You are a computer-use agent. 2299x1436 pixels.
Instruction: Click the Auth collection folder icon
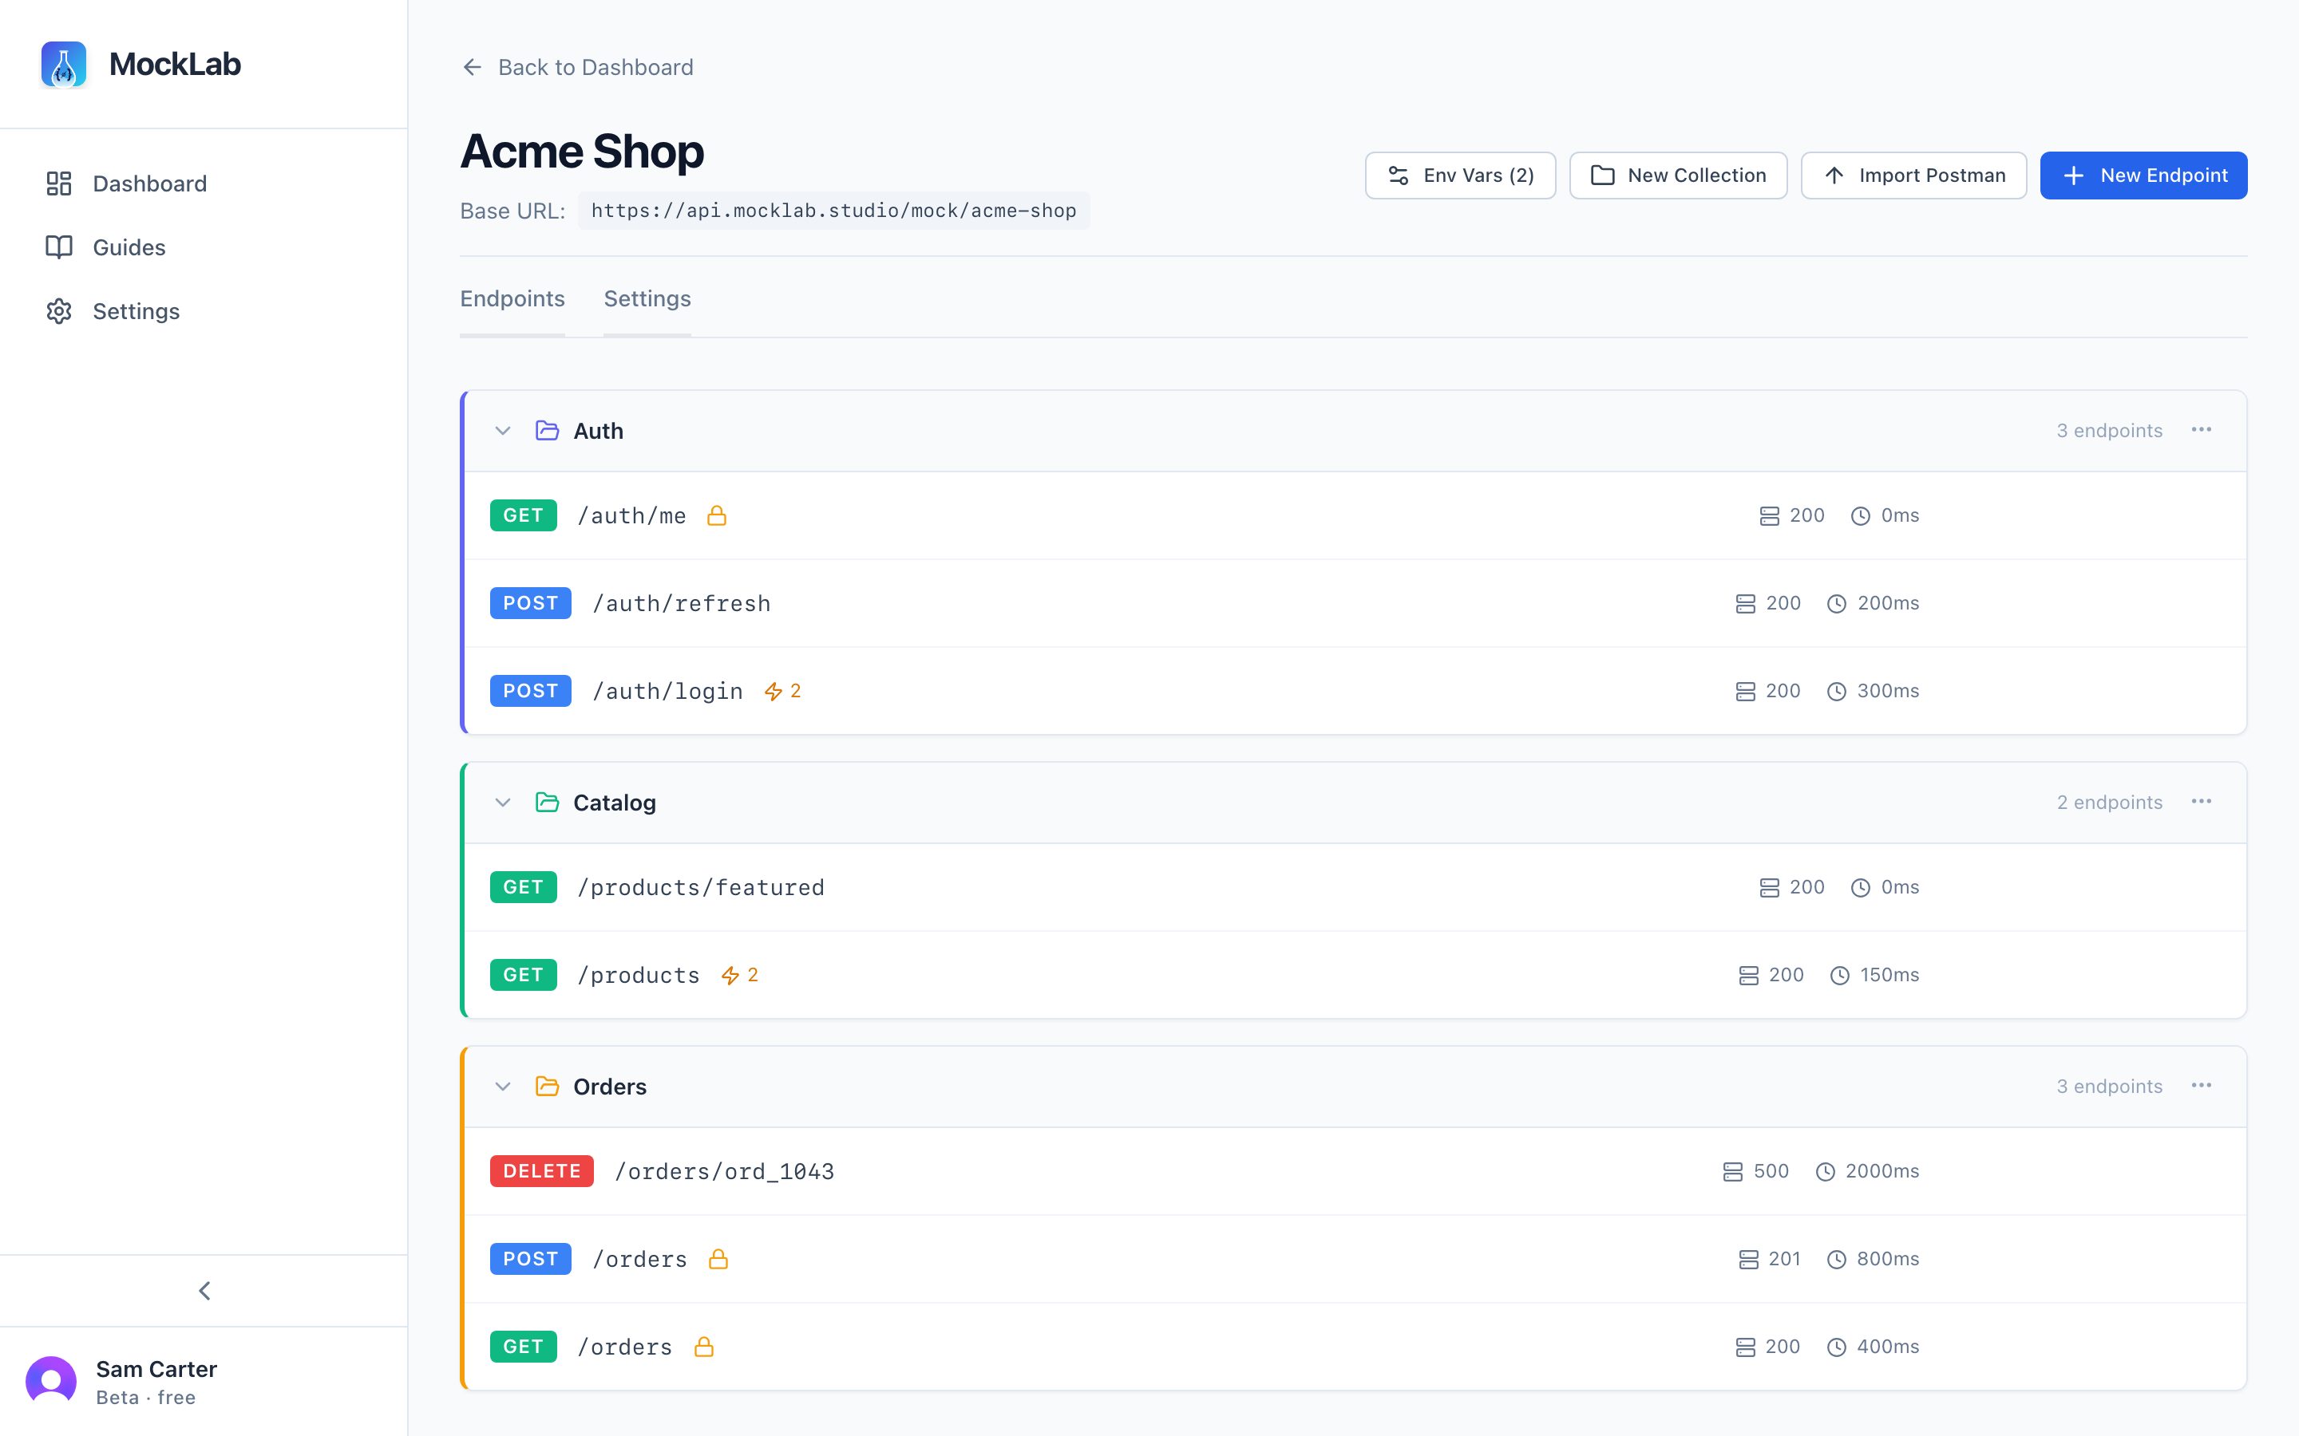(547, 430)
